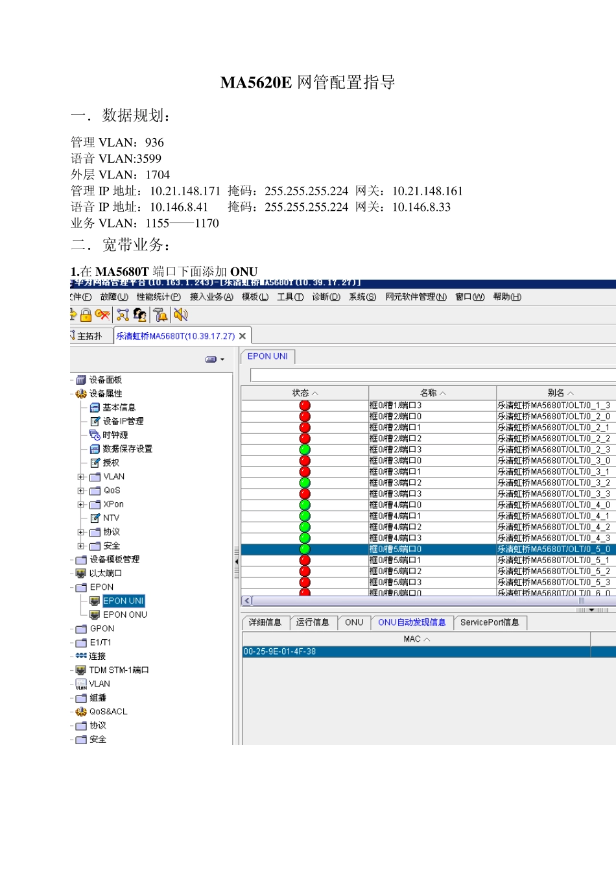
Task: Sort by the 状态 column header
Action: [305, 393]
